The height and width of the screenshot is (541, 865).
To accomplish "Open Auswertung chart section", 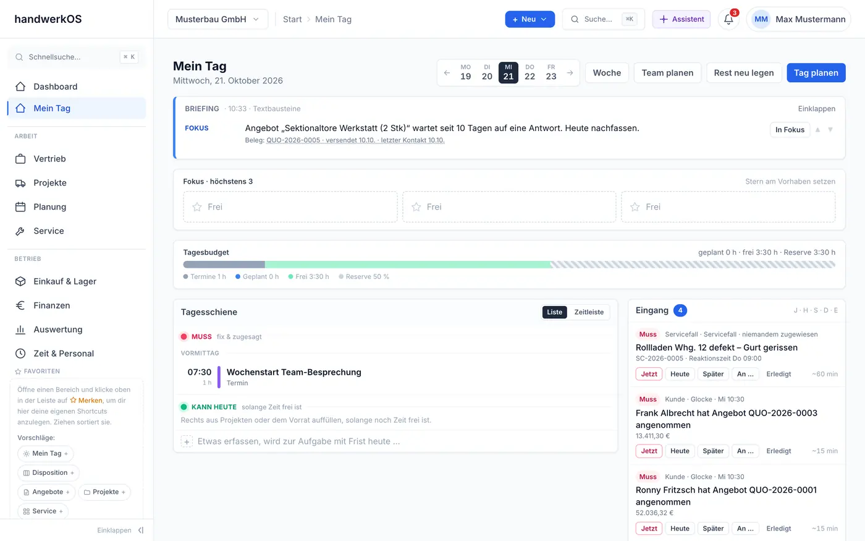I will pyautogui.click(x=77, y=330).
